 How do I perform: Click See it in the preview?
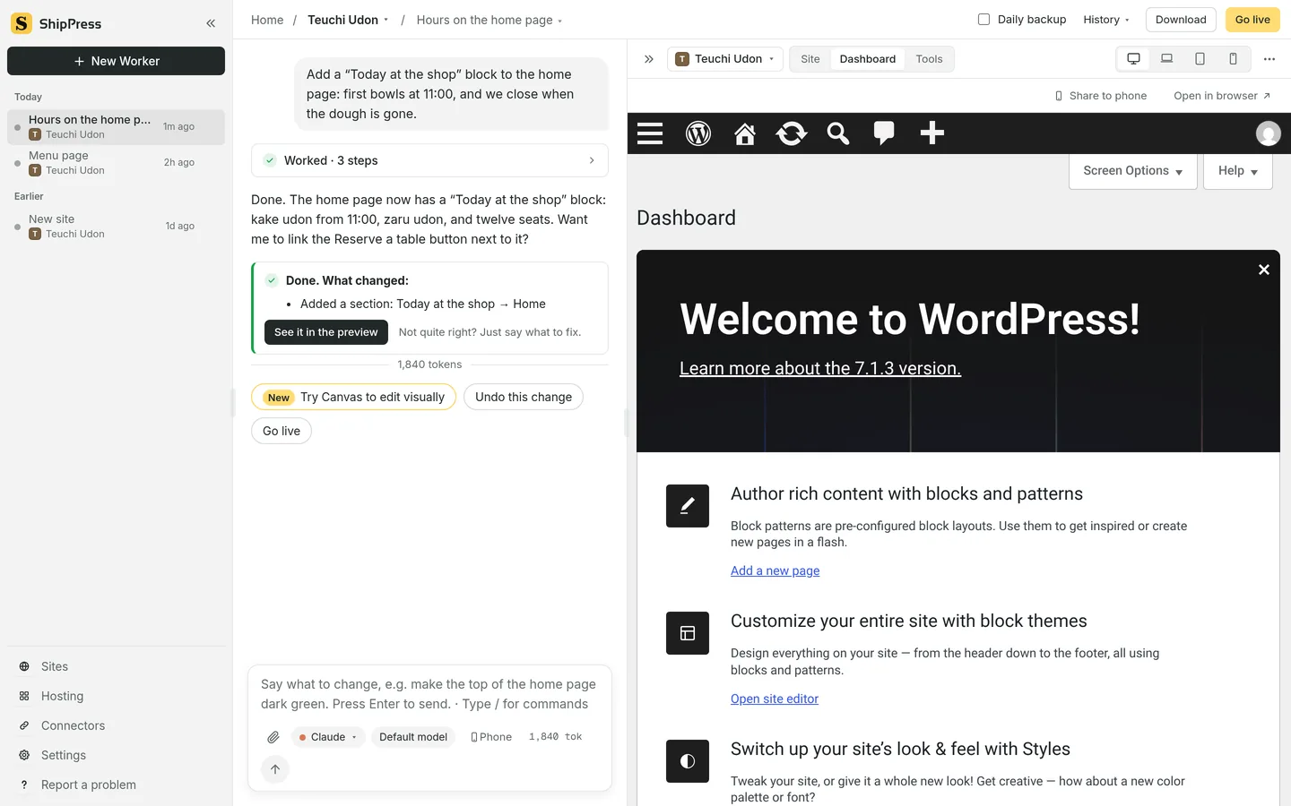(x=326, y=332)
